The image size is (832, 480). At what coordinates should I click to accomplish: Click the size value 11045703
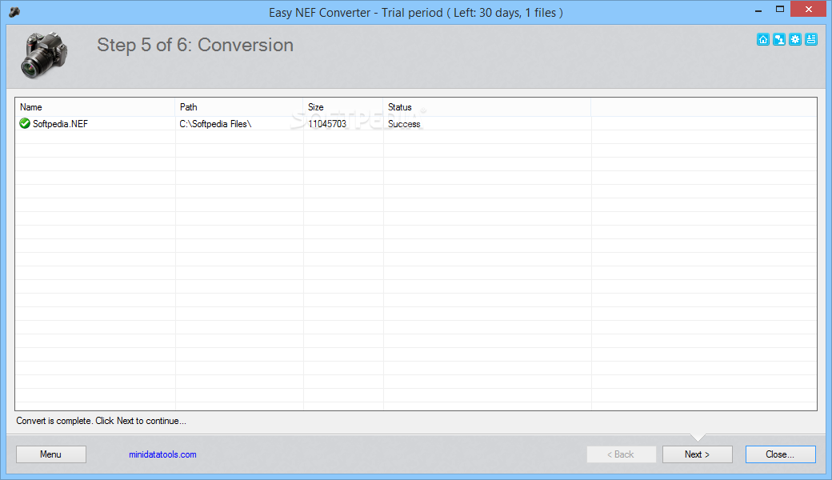tap(327, 123)
